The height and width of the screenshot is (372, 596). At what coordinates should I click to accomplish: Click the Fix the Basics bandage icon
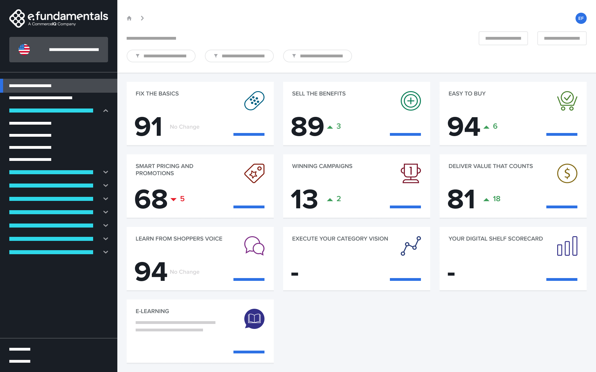(x=254, y=101)
